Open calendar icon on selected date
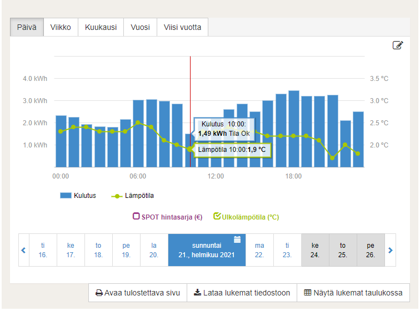 237,239
